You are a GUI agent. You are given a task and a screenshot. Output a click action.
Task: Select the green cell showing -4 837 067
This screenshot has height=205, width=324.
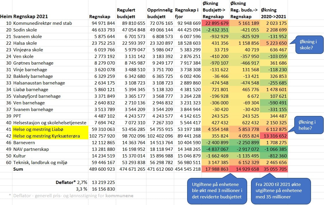216,149
